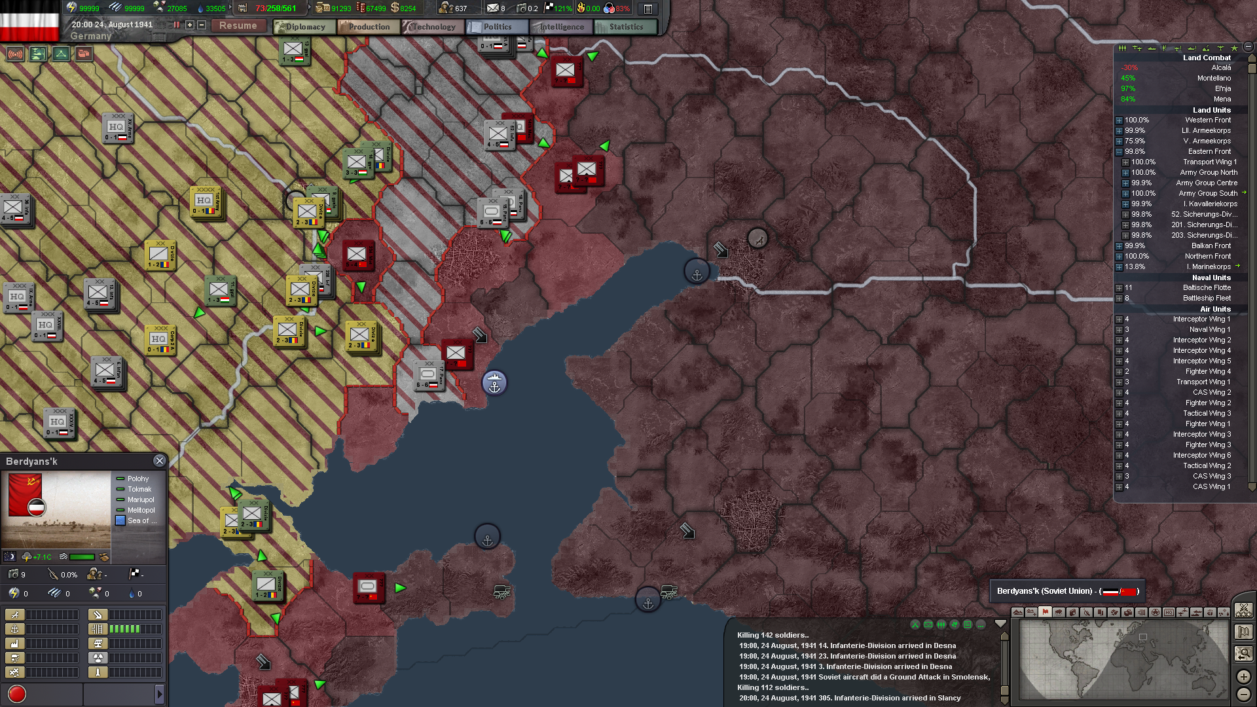Select the air range plane map mode
This screenshot has height=707, width=1257.
coord(1182,613)
